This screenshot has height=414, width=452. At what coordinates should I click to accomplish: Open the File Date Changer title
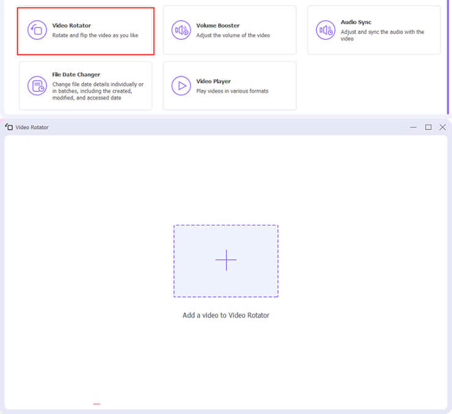point(76,75)
